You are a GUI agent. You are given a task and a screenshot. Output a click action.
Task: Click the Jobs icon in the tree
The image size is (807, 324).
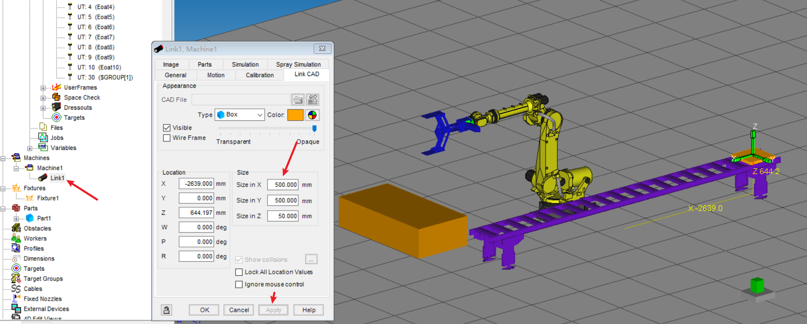(x=43, y=137)
